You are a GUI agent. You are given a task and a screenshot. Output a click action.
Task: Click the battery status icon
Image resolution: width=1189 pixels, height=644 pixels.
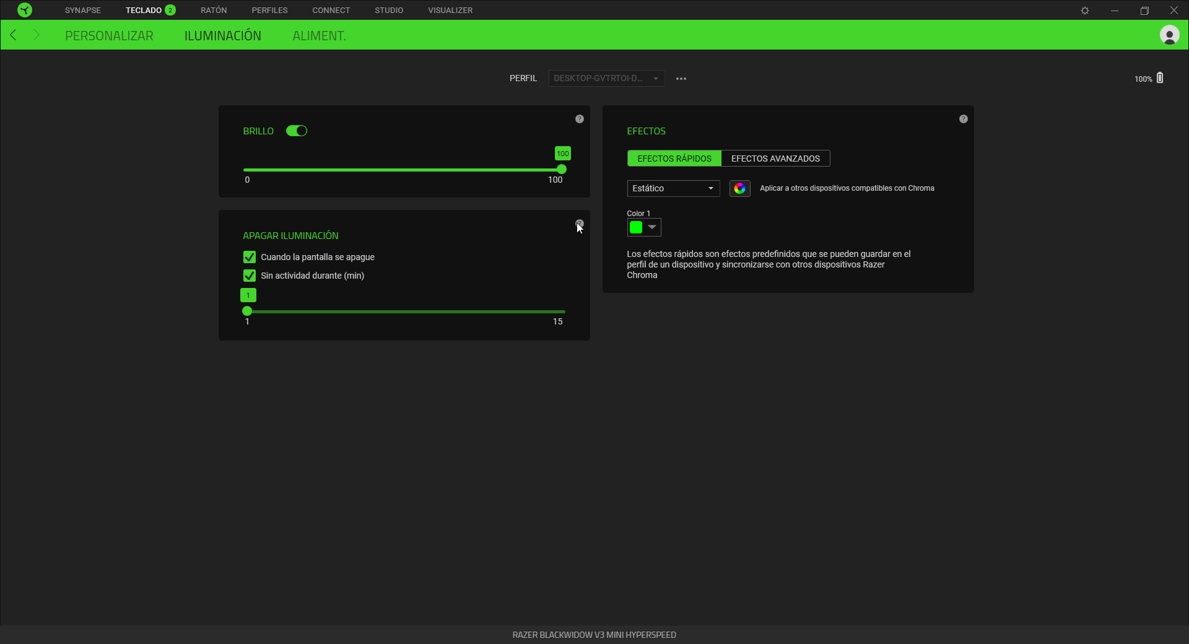pos(1160,78)
